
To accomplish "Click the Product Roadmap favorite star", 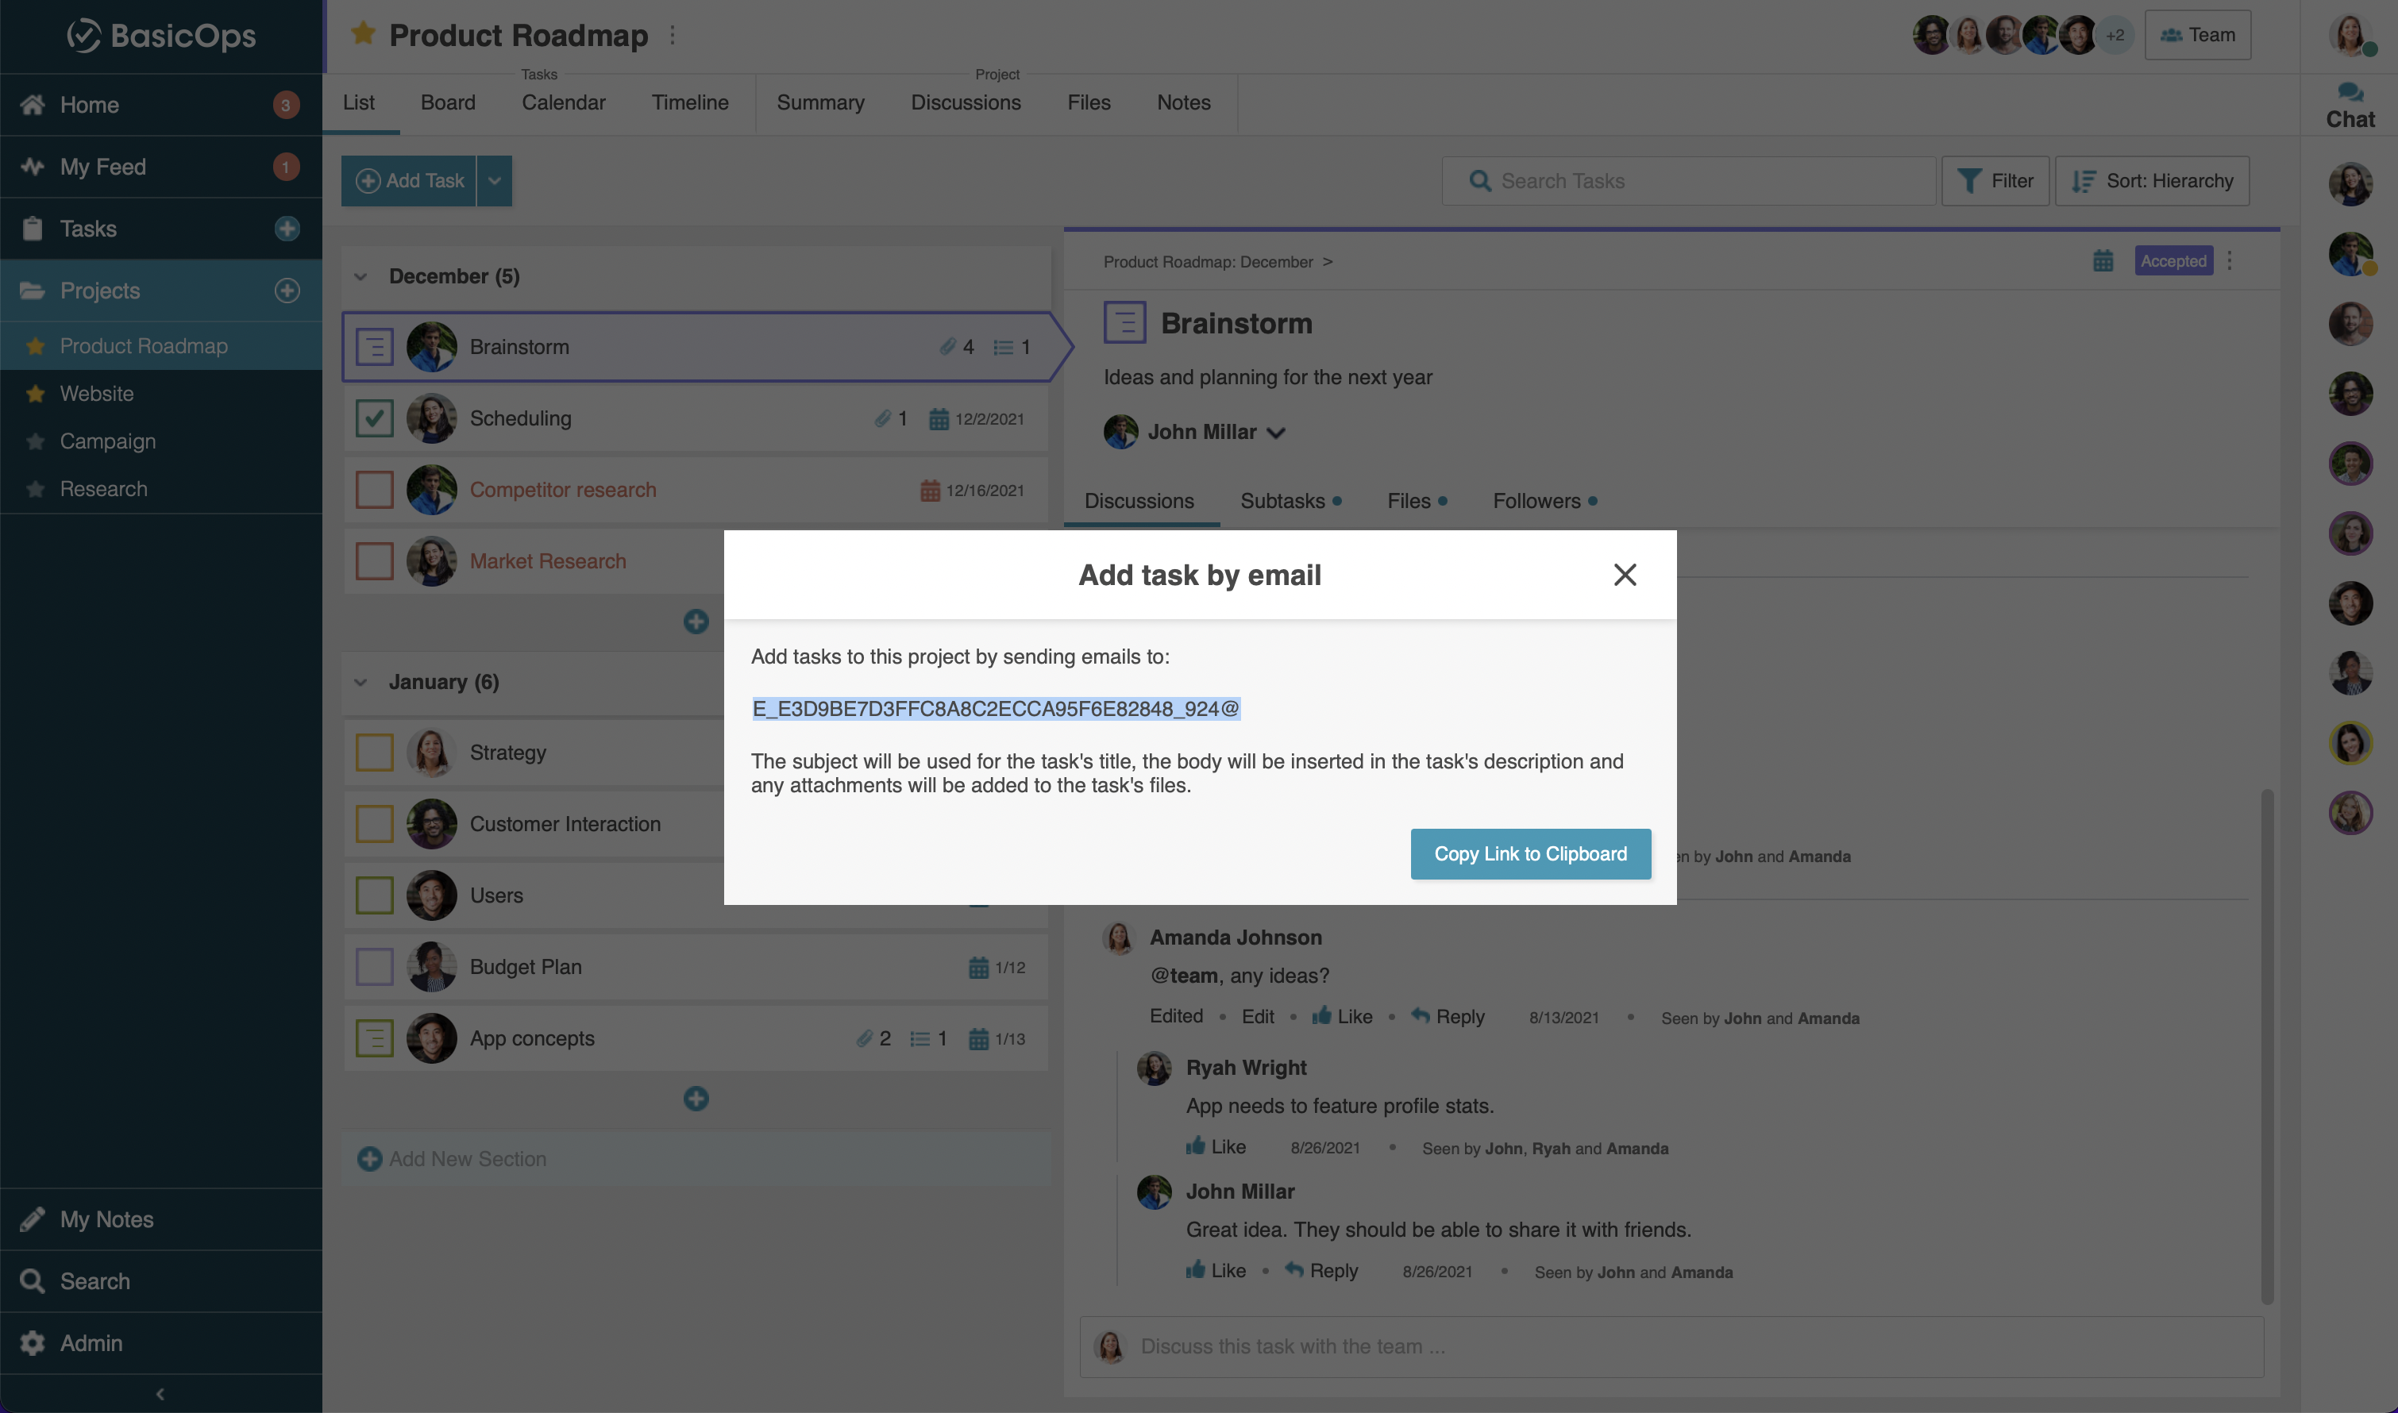I will click(x=362, y=34).
